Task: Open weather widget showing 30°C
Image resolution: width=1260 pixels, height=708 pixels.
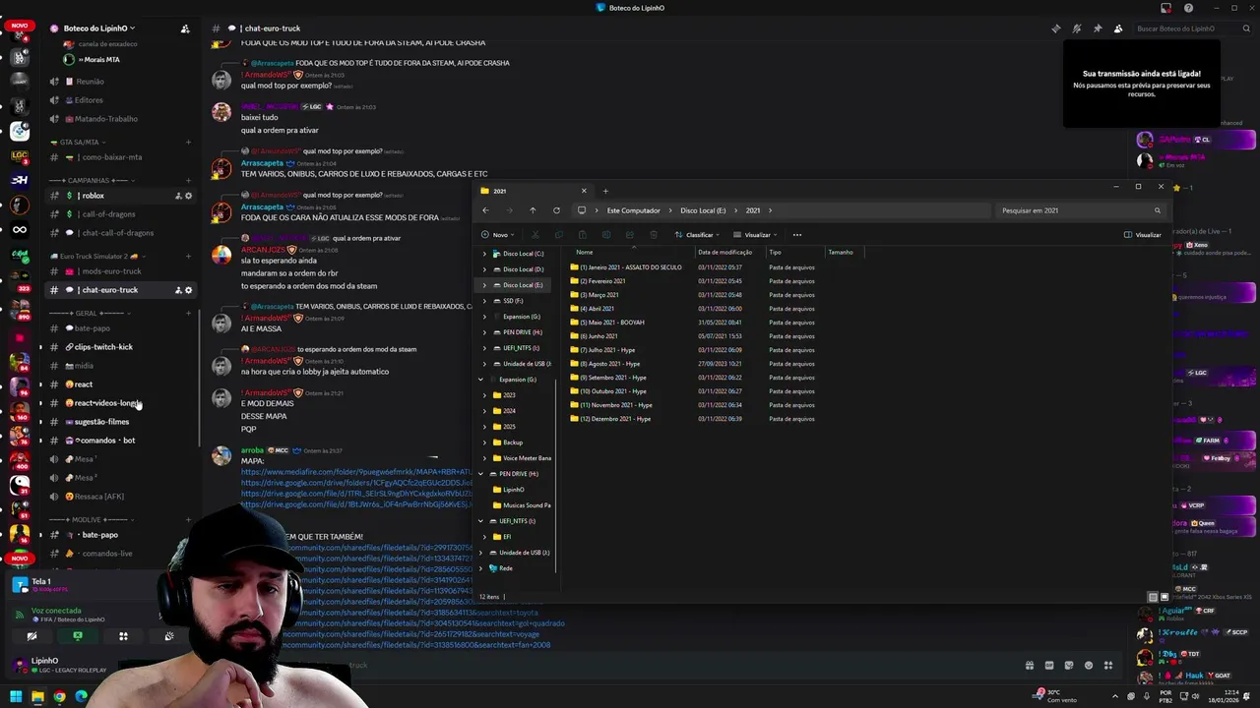Action: point(1056,696)
